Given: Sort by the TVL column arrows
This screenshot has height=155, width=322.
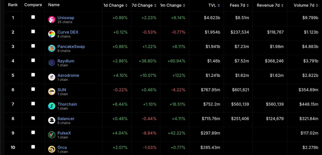Looking at the screenshot, I should click(x=219, y=5).
